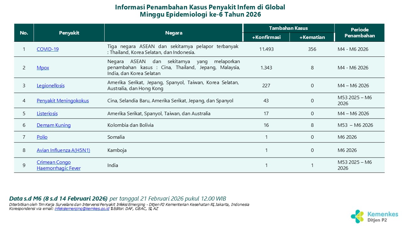Click the +Kematian subheader

point(312,37)
